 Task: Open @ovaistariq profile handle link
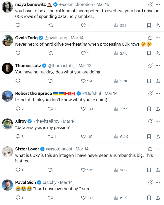(x=56, y=38)
